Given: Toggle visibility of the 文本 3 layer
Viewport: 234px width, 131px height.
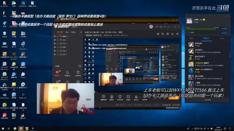Looking at the screenshot, I should click(55, 43).
